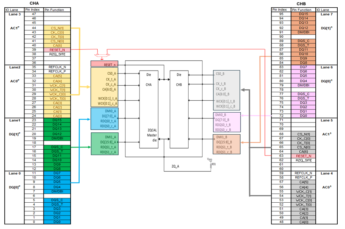Click the CHB title above the right table
Screen dimensions: 345x229
click(x=301, y=4)
